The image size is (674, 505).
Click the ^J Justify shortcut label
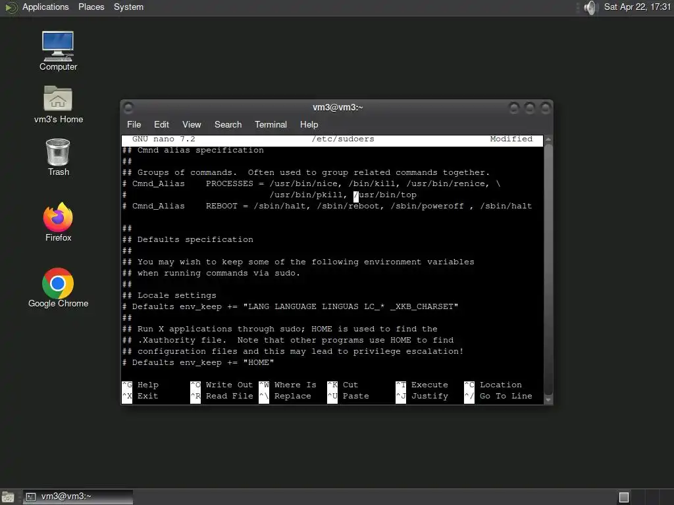(x=422, y=396)
